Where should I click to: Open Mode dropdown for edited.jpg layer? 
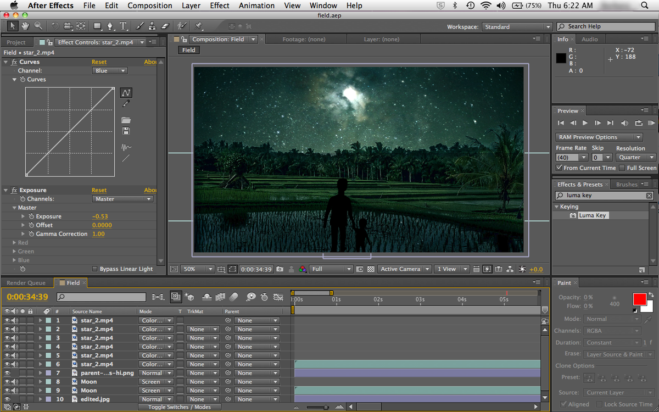(x=156, y=399)
